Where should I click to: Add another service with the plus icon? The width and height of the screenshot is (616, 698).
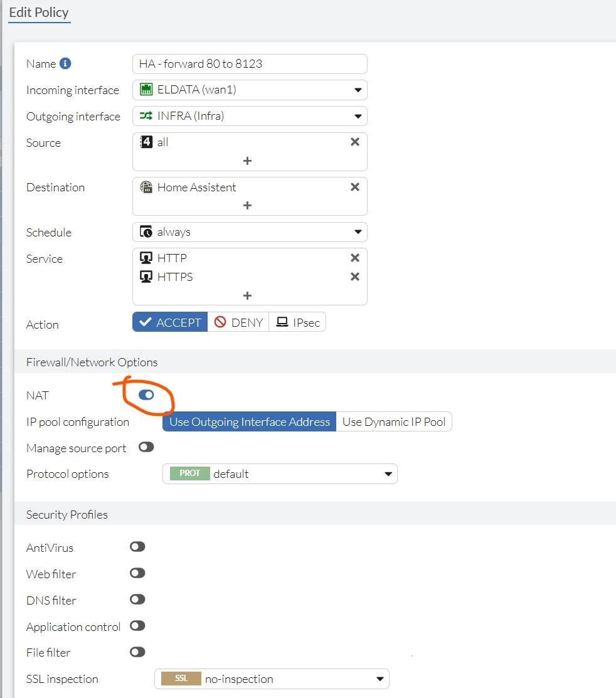tap(248, 295)
